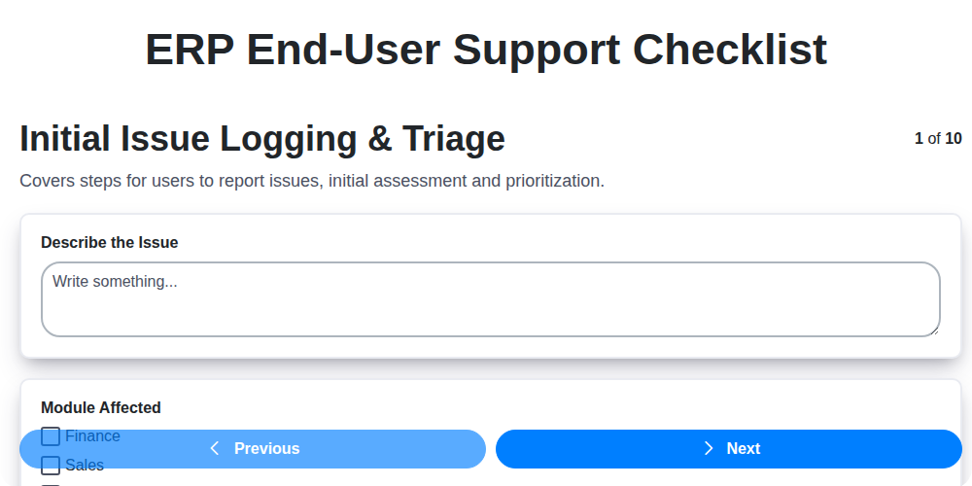Click the Initial Issue Logging & Triage heading
Screen dimensions: 972x486
click(262, 139)
